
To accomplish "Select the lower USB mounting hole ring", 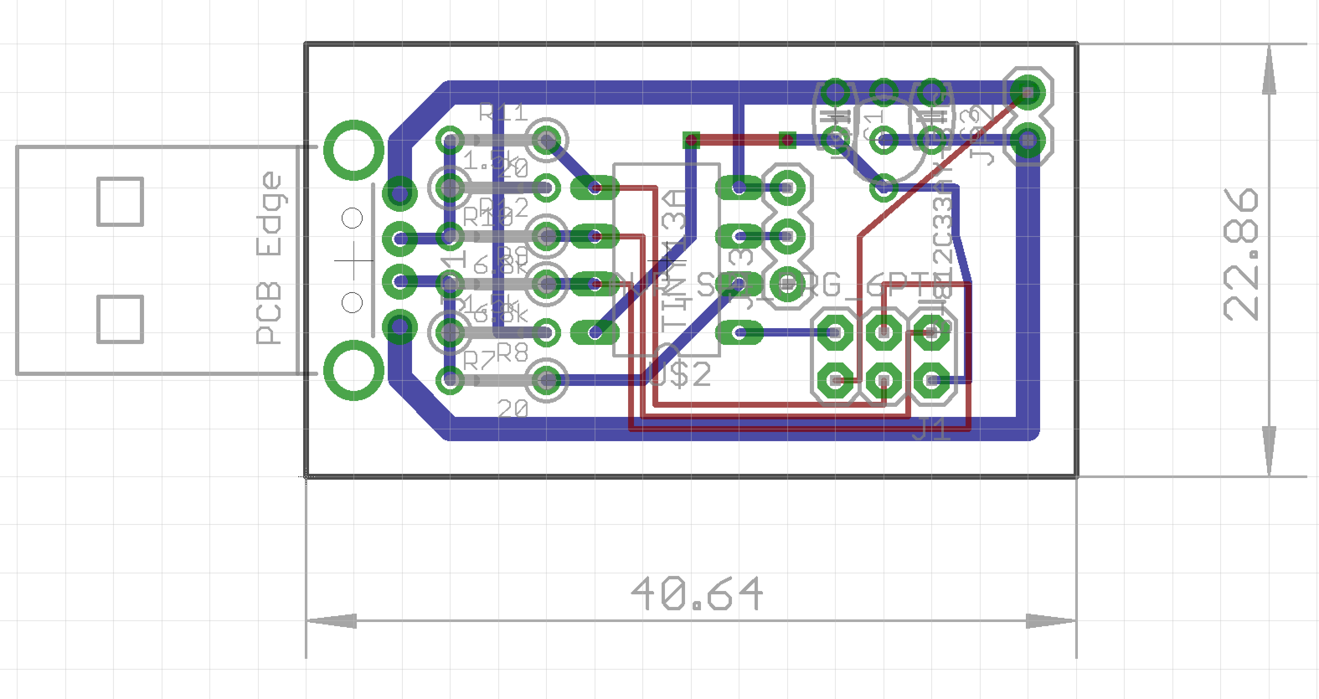I will point(354,370).
